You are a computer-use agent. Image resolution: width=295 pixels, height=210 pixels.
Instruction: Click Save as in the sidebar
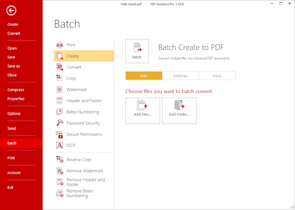[13, 66]
